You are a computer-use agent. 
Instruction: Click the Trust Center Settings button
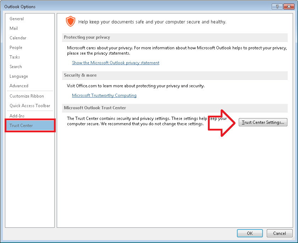[x=263, y=122]
